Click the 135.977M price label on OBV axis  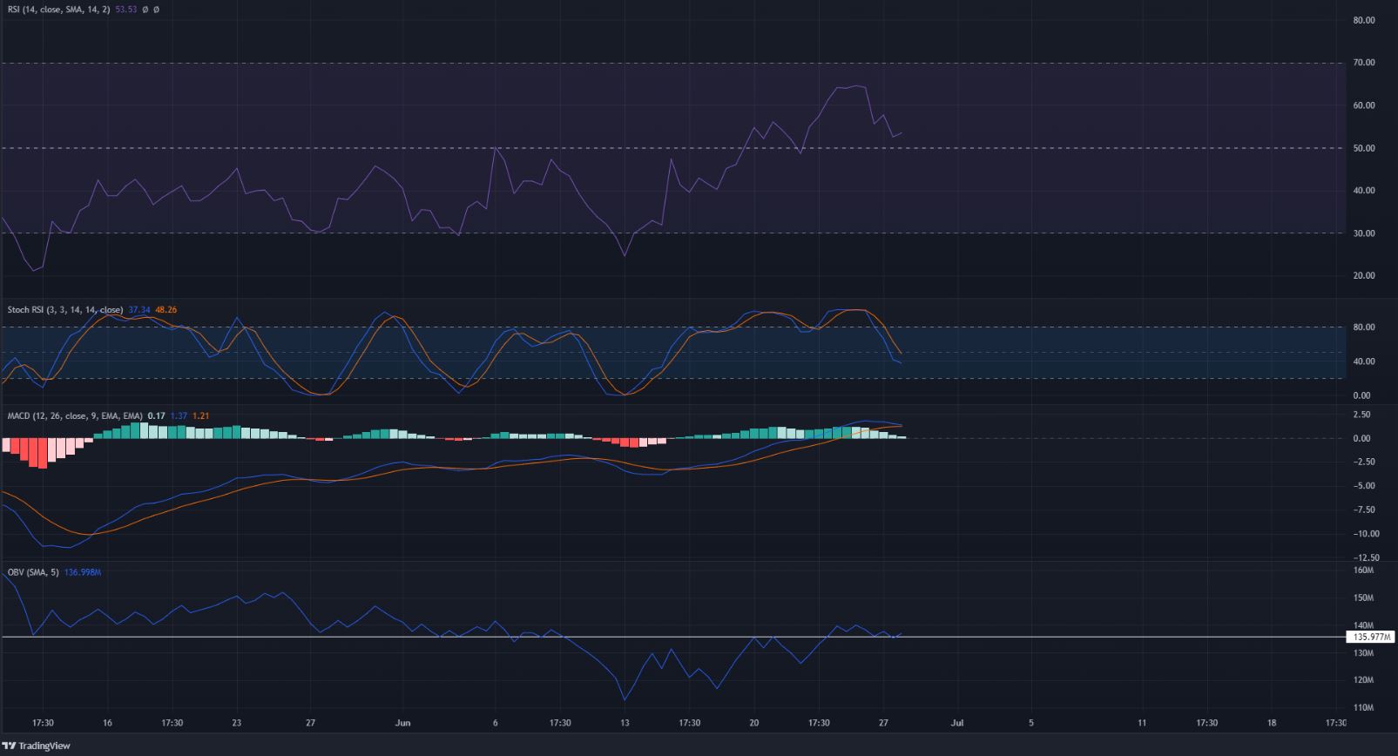click(1371, 638)
